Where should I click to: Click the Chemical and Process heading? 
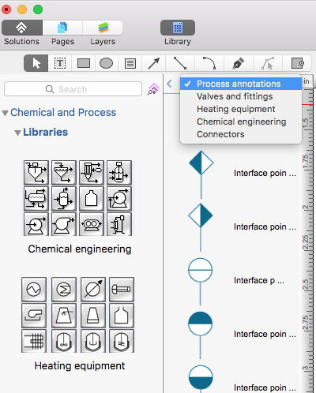tap(63, 113)
